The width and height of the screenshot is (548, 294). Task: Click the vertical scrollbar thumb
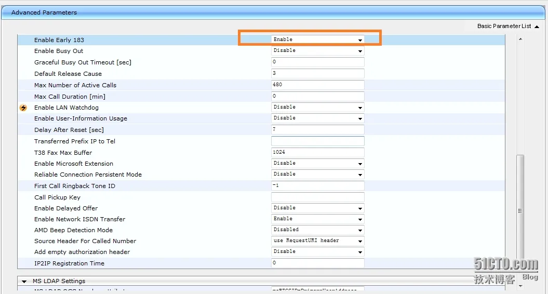tap(520, 211)
